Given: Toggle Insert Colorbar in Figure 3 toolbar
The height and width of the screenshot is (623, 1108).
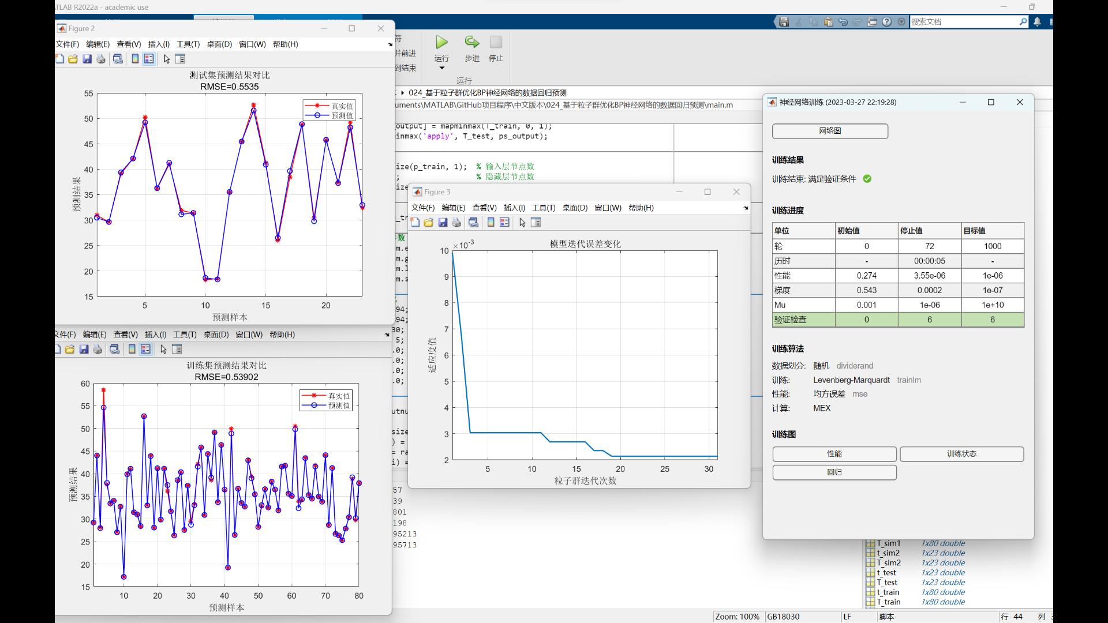Looking at the screenshot, I should click(x=491, y=223).
